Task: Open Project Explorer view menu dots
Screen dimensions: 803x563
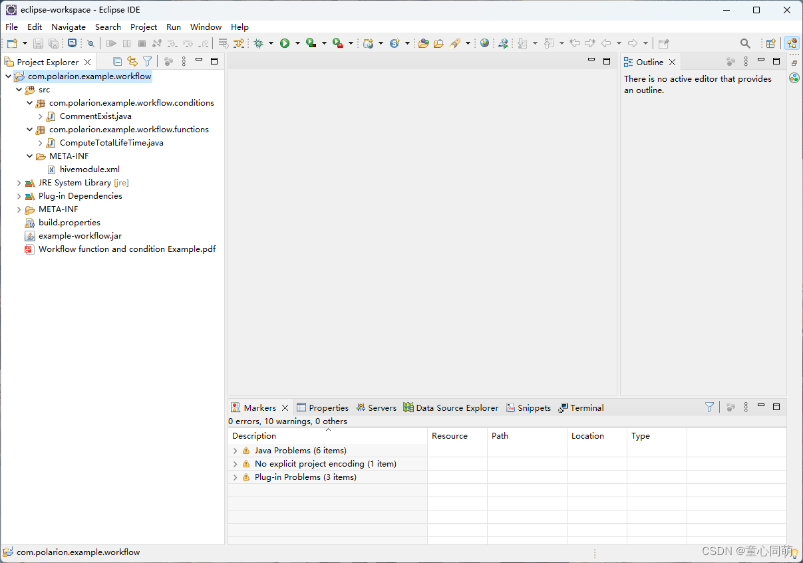Action: tap(184, 61)
